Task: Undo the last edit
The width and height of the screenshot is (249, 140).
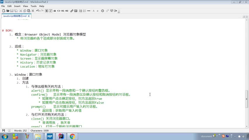Action: 38,11
